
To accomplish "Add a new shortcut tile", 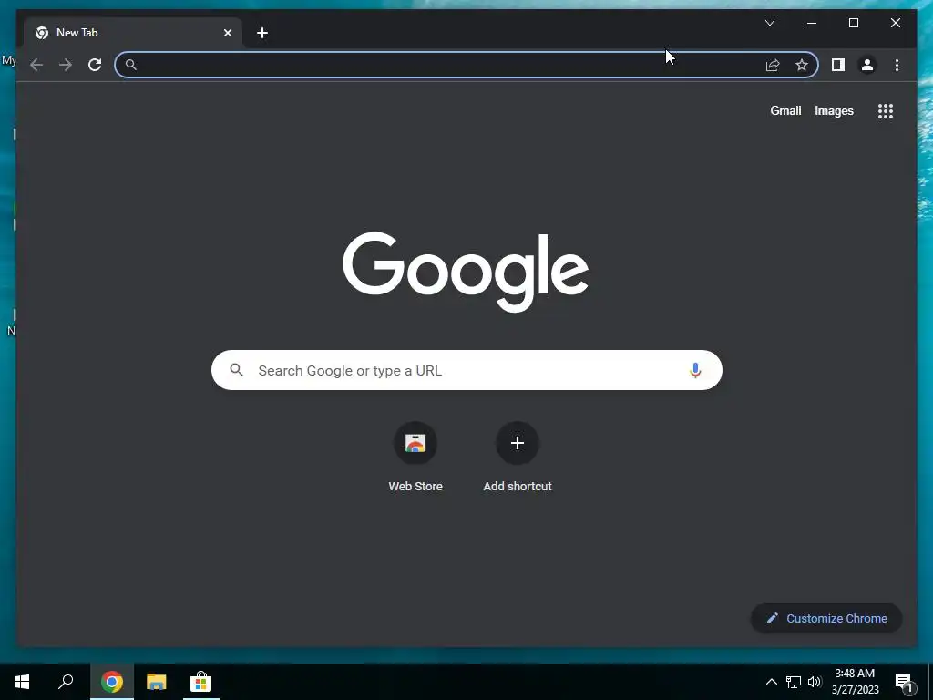I will point(518,458).
